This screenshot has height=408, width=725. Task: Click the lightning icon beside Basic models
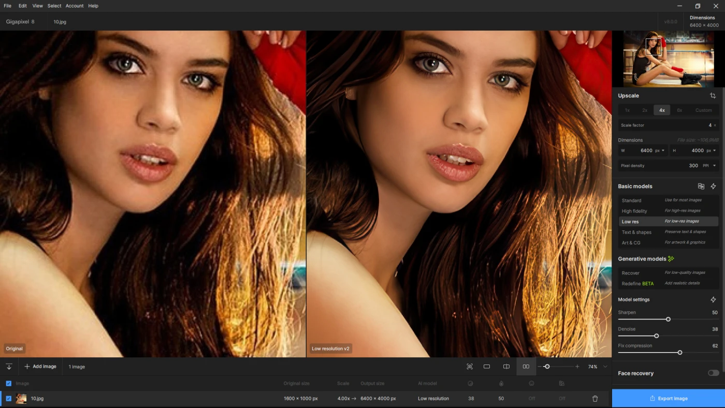(713, 186)
